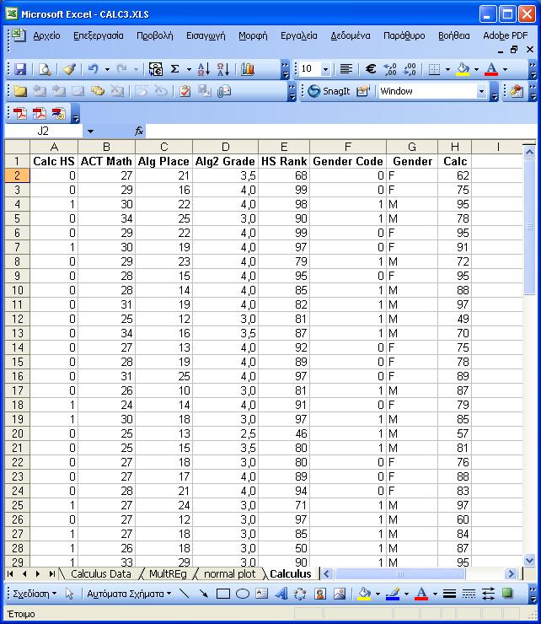This screenshot has height=624, width=541.
Task: Click the vertical scrollbar down arrow
Action: pyautogui.click(x=529, y=561)
